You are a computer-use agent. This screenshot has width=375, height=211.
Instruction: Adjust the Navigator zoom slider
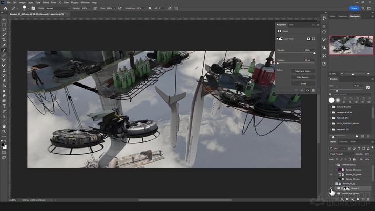(353, 74)
